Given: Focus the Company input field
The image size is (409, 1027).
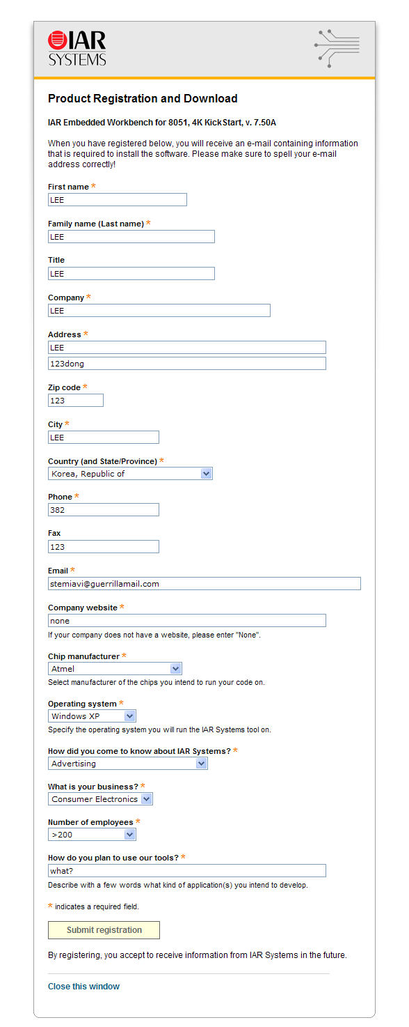Looking at the screenshot, I should [159, 311].
